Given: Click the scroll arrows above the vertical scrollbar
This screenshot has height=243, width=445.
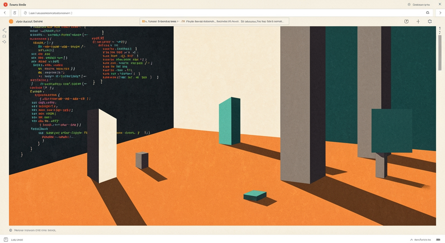Looking at the screenshot, I should [440, 30].
